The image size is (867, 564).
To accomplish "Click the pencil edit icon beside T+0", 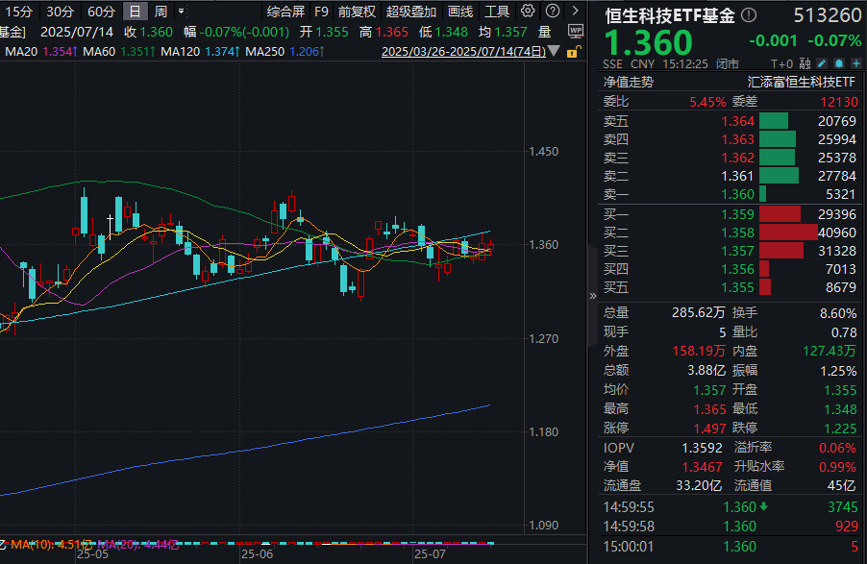I will click(821, 63).
